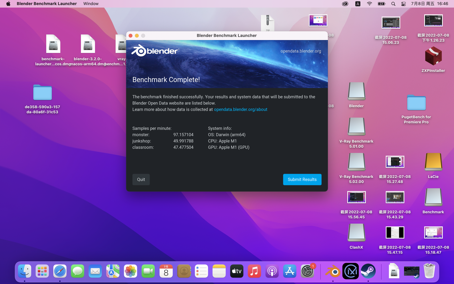The width and height of the screenshot is (454, 284).
Task: Open Finder from the Dock
Action: coord(25,271)
